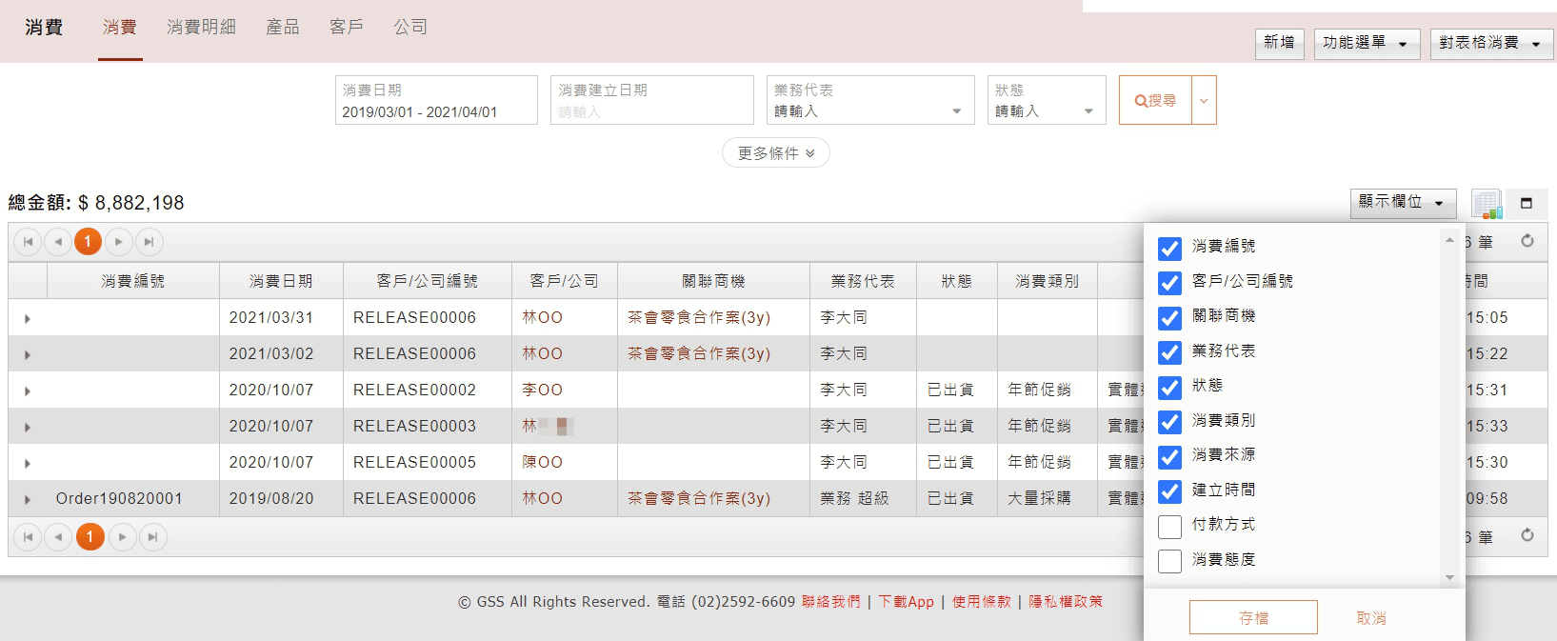Screen dimensions: 1557x641
Task: Open the 茶會零食合作案(3y) link in first row
Action: click(x=698, y=317)
